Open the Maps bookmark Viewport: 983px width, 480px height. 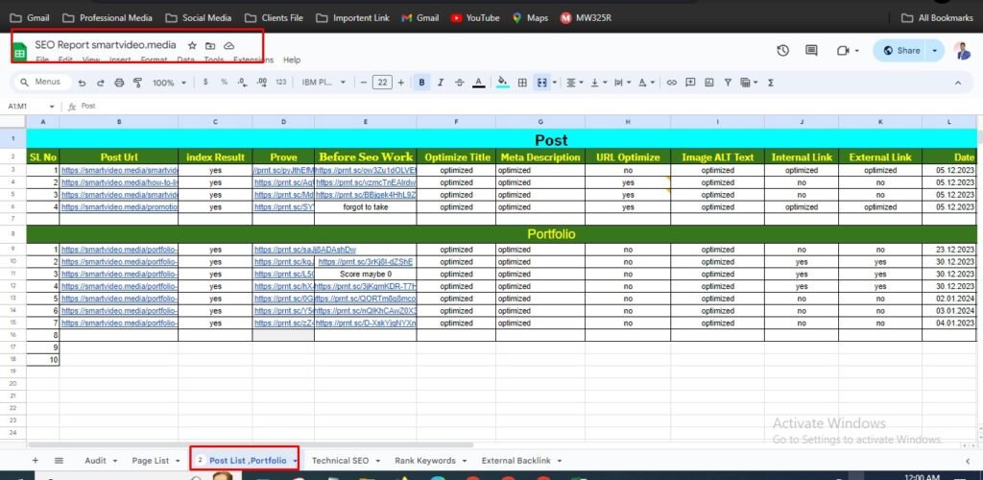click(x=530, y=17)
